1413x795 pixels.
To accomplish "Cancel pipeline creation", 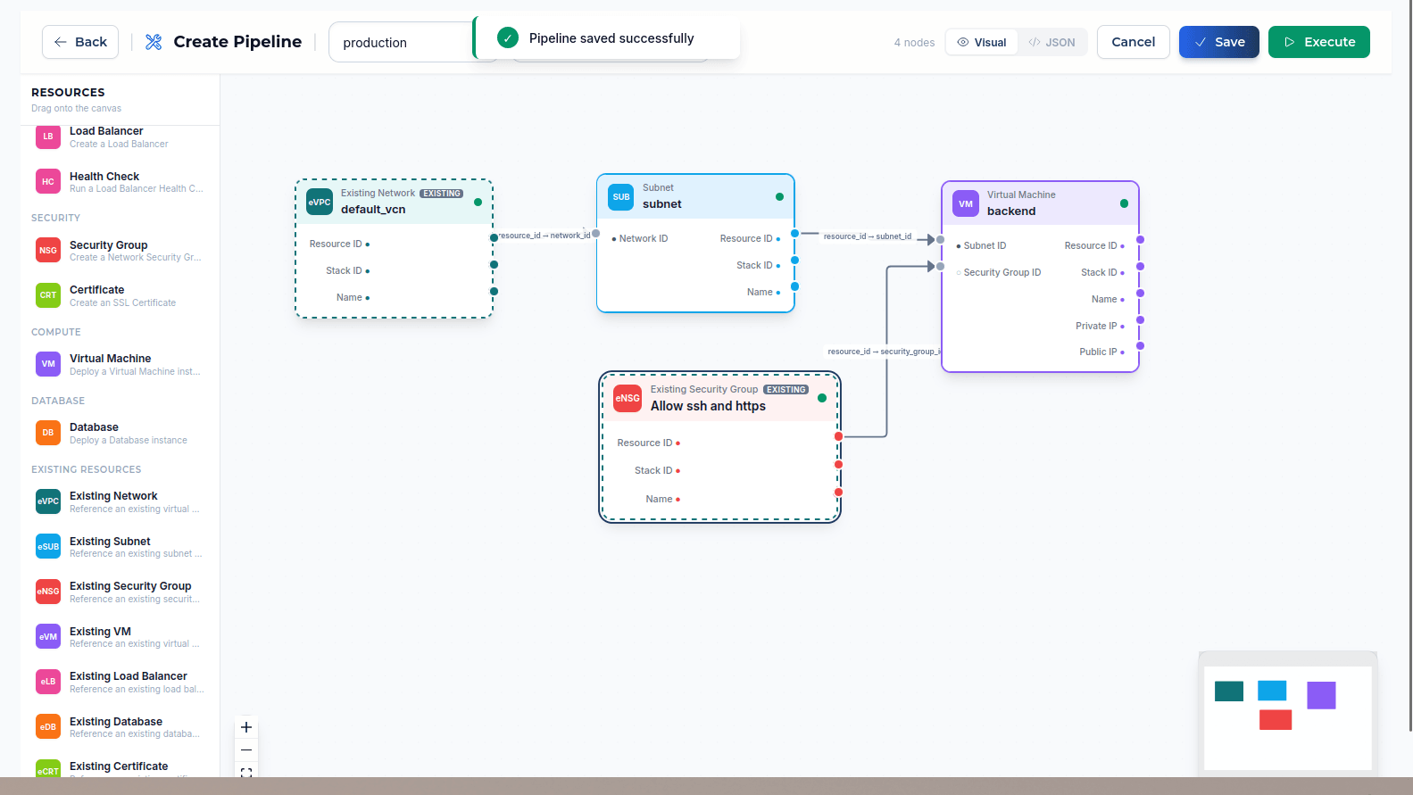I will point(1134,42).
